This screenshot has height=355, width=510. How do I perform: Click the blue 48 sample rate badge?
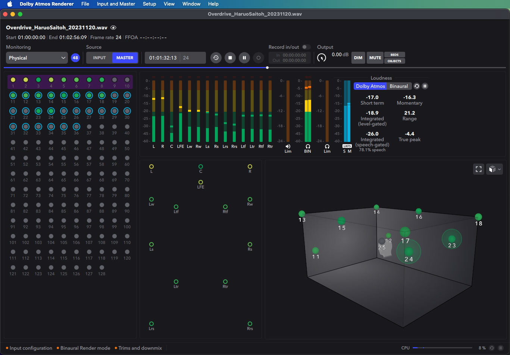(75, 58)
